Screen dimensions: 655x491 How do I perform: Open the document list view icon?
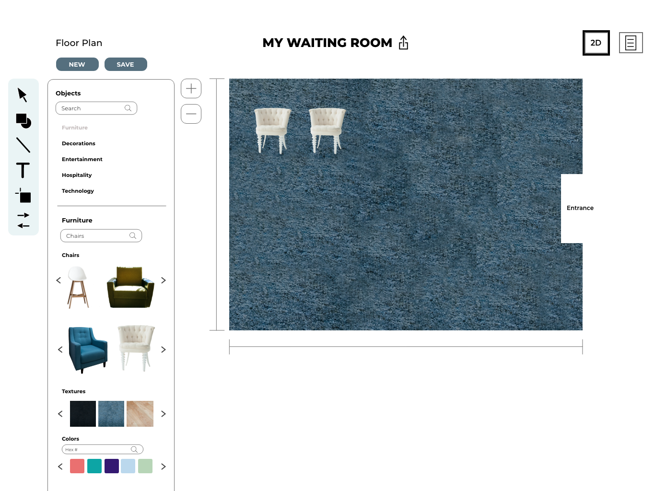631,43
